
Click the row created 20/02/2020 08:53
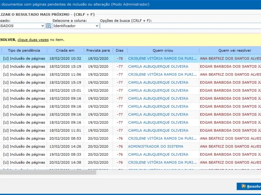[x=65, y=138]
